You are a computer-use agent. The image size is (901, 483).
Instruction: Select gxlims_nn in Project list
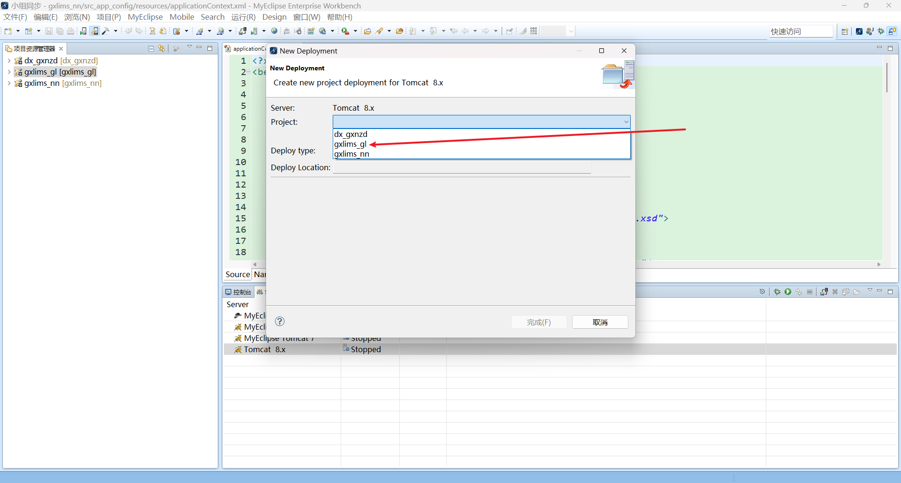point(481,154)
